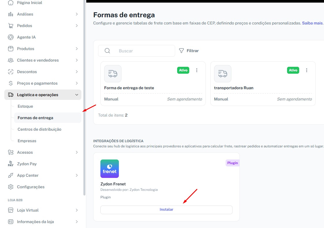Click the magnifier icon in search box
Image resolution: width=324 pixels, height=228 pixels.
point(107,51)
